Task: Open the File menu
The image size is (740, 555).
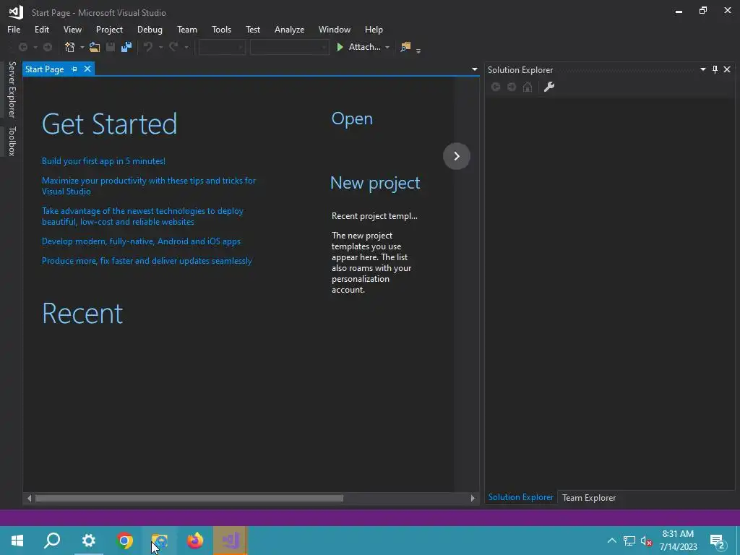Action: (14, 29)
